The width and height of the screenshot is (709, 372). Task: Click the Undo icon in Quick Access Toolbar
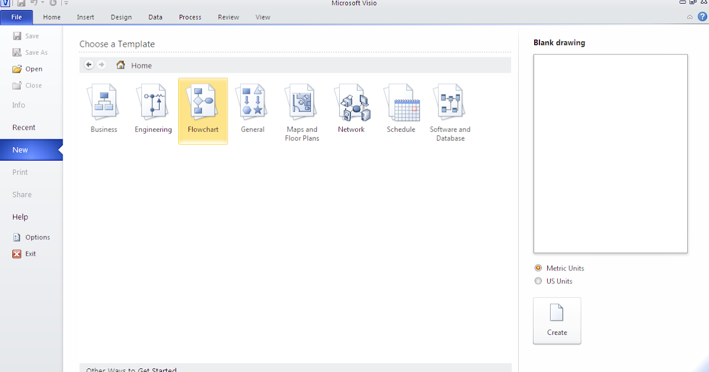click(x=34, y=3)
